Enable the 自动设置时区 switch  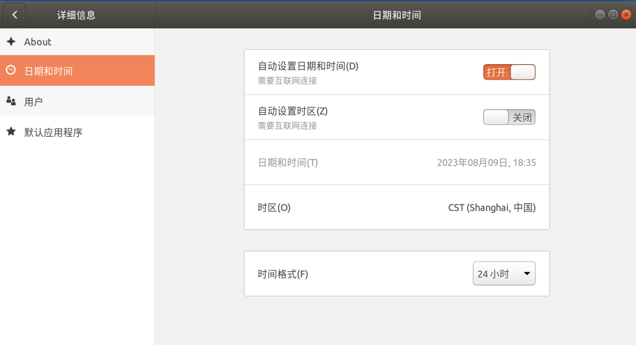(x=509, y=117)
